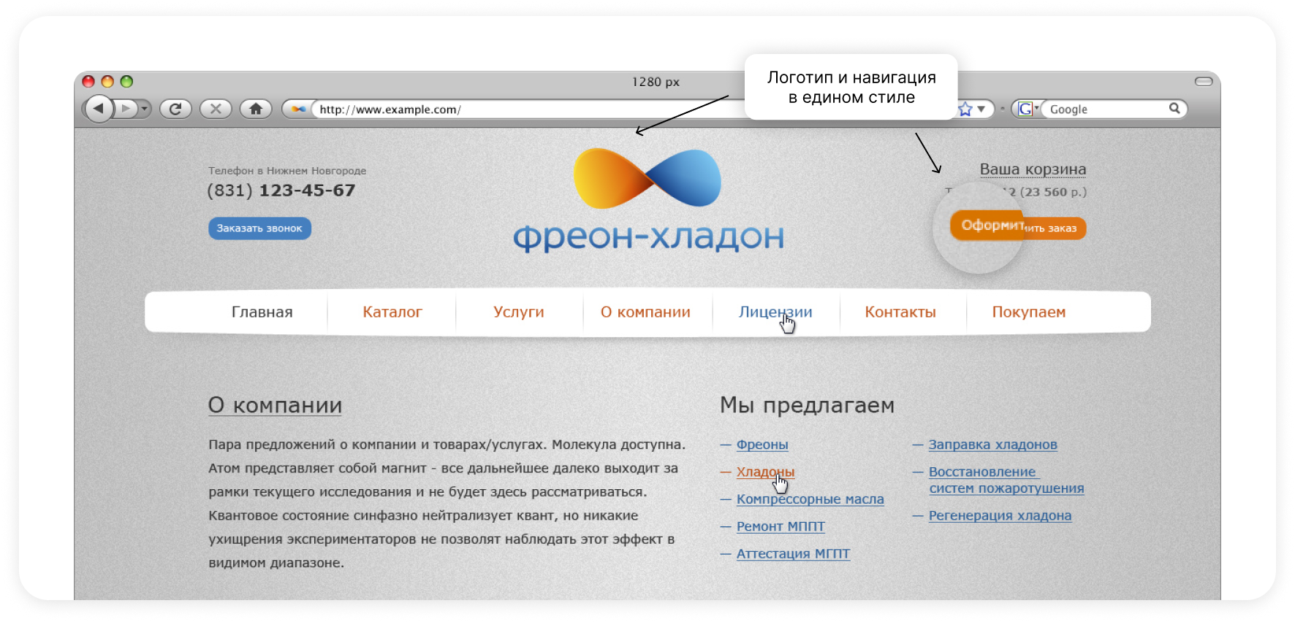1295x622 pixels.
Task: Click the phone number (831) 123-45-67
Action: coord(281,191)
